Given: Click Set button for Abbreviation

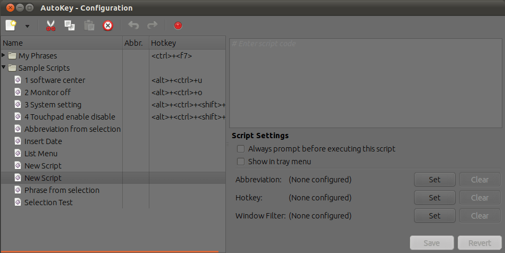Looking at the screenshot, I should [434, 180].
